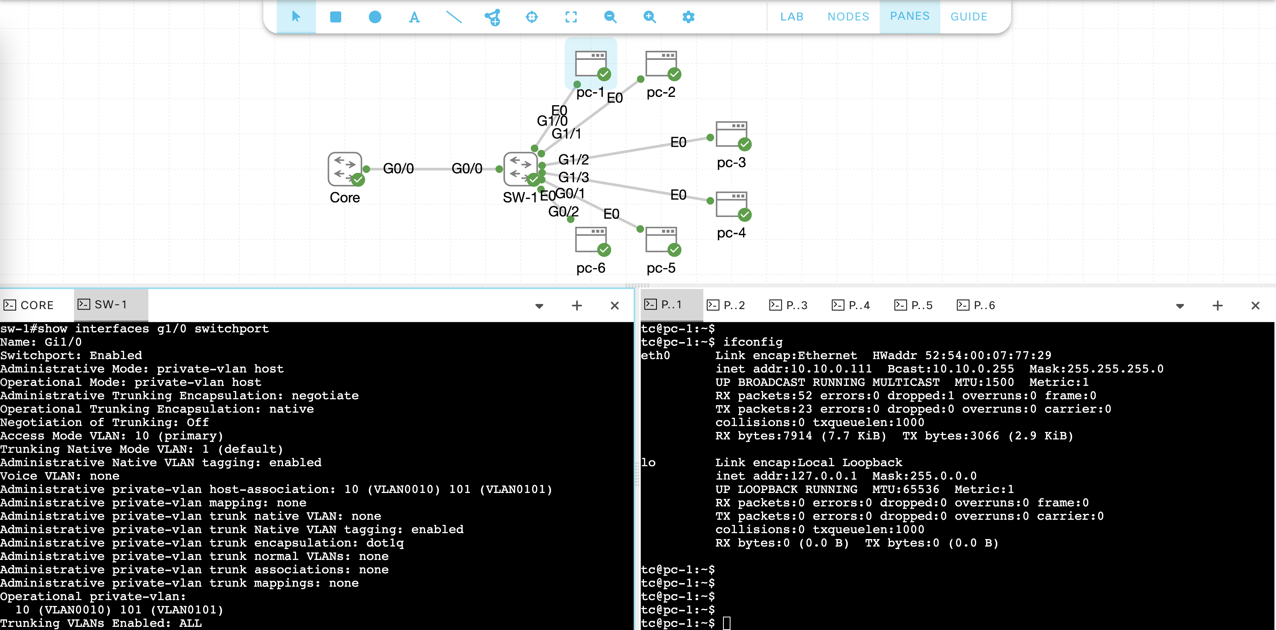Screen dimensions: 1276x630
Task: Switch to the CORE console tab
Action: [x=30, y=305]
